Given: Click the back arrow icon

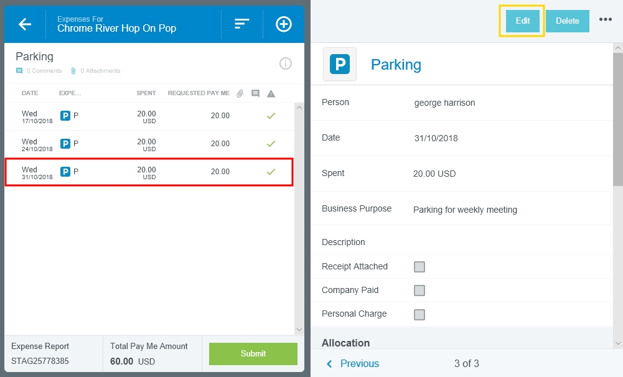Looking at the screenshot, I should (25, 24).
